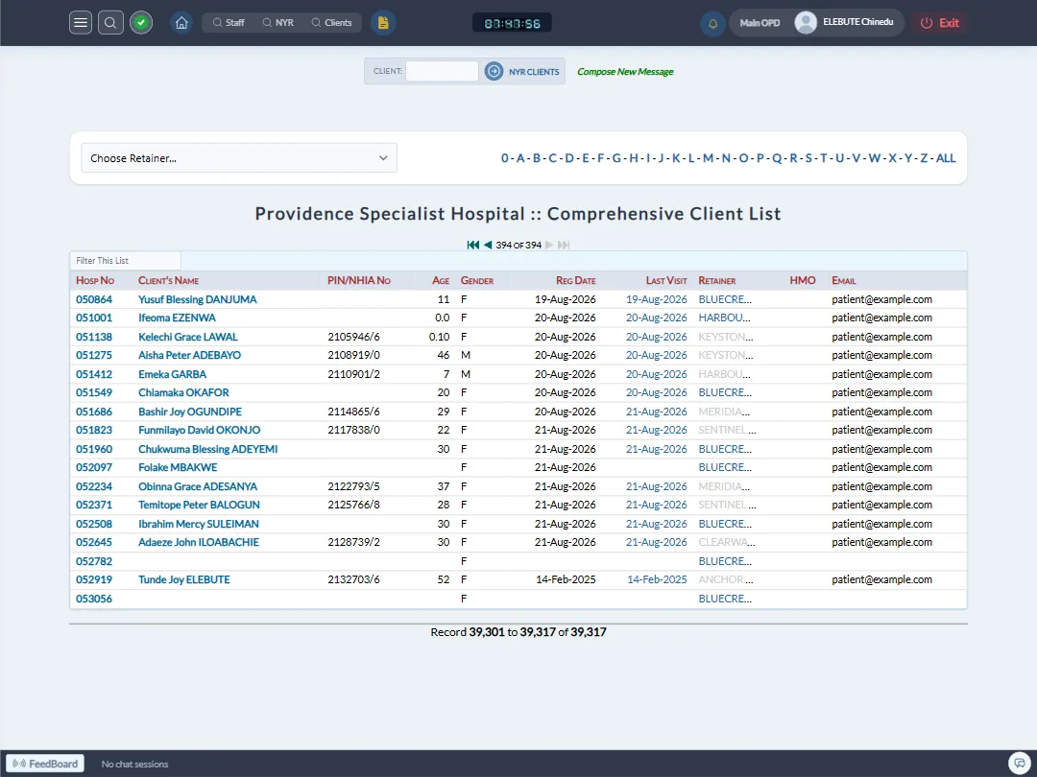Click the red Exit button

940,22
